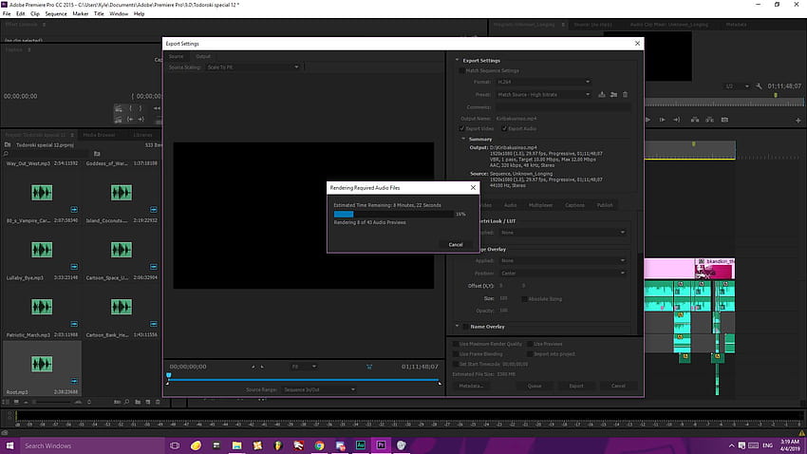Open the preview zoom Fit dropdown
Viewport: 807px width, 454px height.
pyautogui.click(x=304, y=367)
